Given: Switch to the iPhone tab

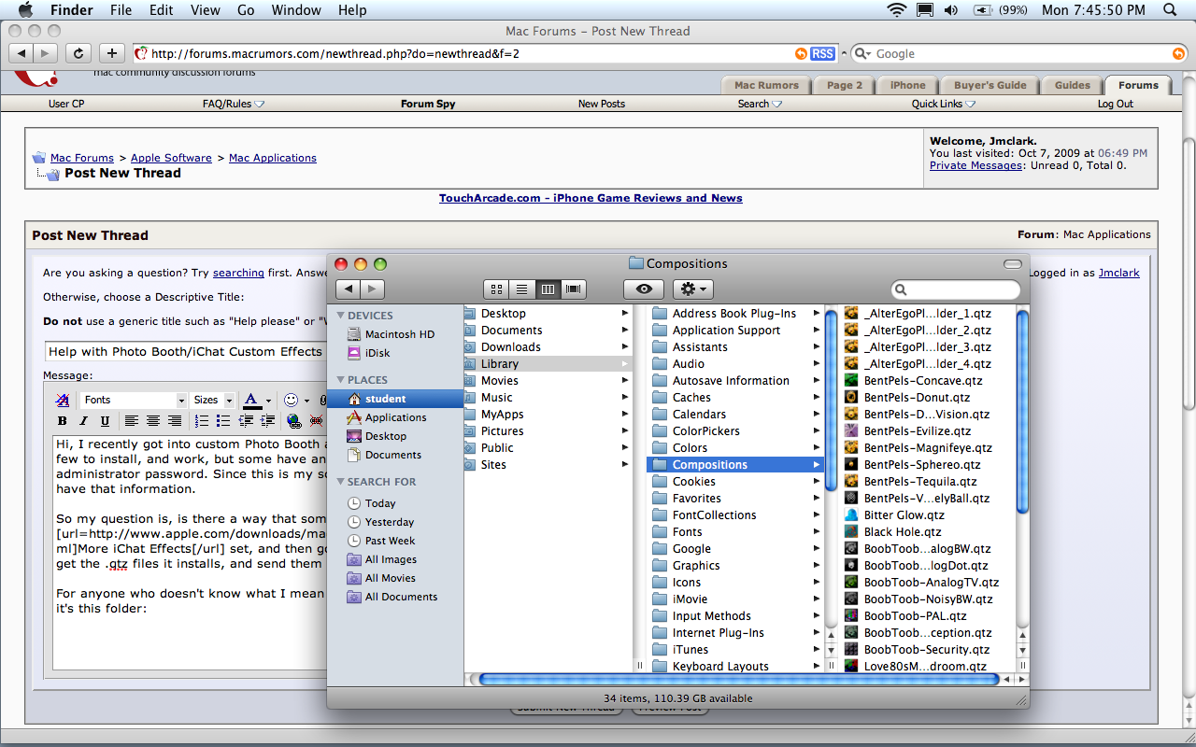Looking at the screenshot, I should [907, 85].
